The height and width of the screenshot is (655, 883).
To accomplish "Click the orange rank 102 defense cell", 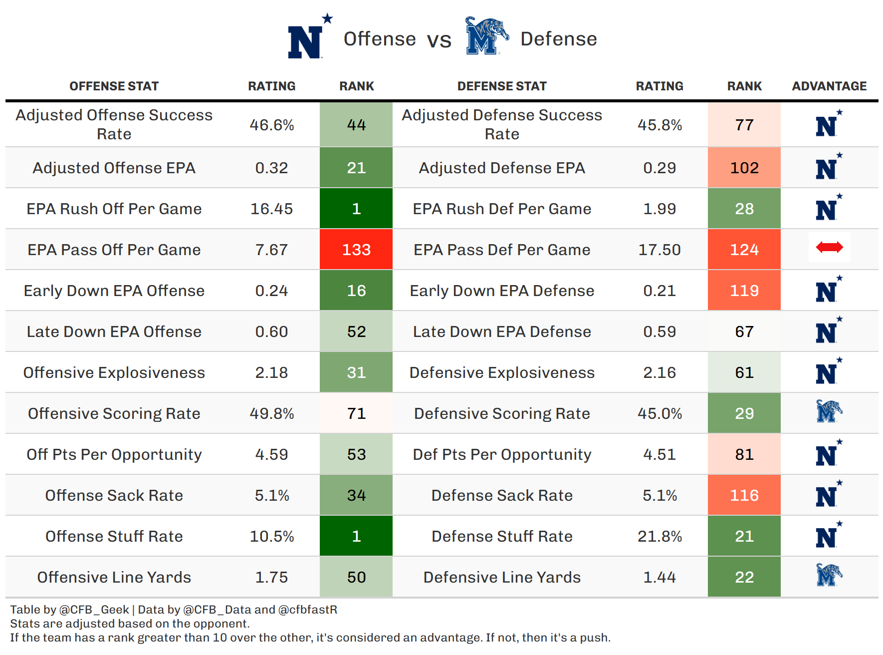I will (744, 168).
